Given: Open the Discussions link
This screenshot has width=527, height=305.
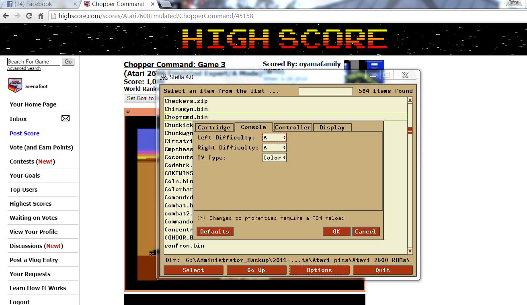Looking at the screenshot, I should (x=36, y=246).
